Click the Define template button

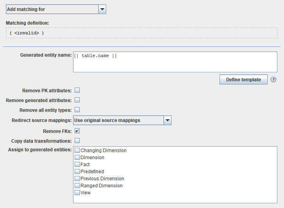point(243,80)
